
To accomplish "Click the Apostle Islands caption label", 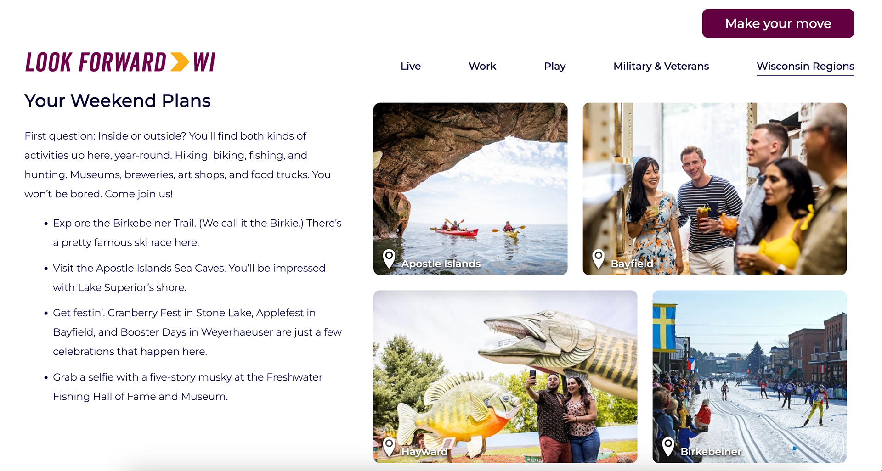I will (x=441, y=264).
